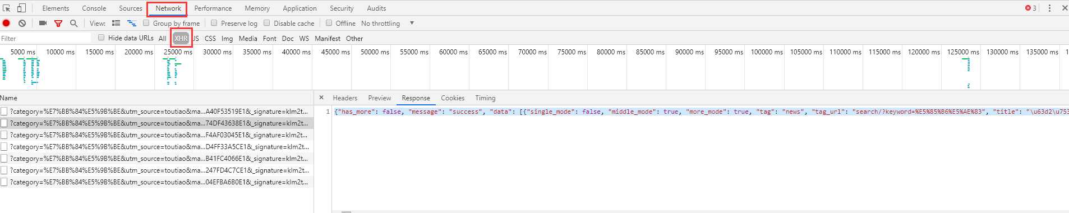
Task: Open the Headers detail tab
Action: [345, 98]
